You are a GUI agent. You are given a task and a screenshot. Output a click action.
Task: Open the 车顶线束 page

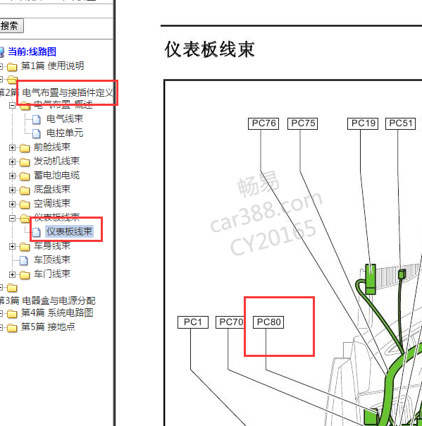[x=52, y=260]
